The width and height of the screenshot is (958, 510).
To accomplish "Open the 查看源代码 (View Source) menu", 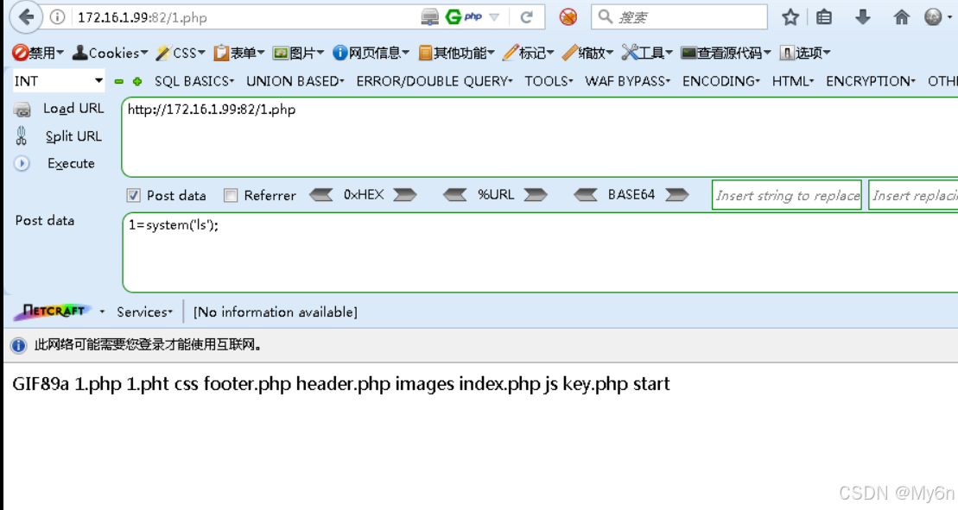I will 726,54.
